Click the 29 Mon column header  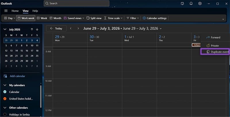point(70,38)
